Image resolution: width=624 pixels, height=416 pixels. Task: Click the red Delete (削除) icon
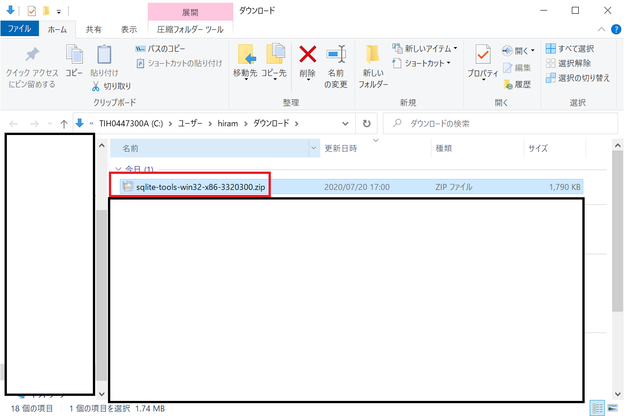coord(307,54)
